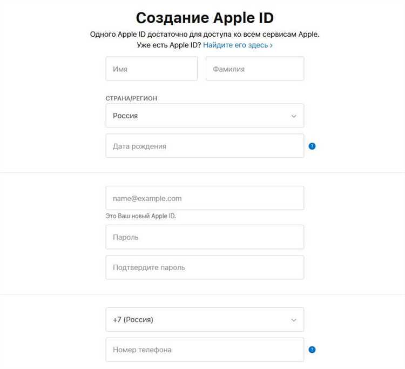Focus the Пароль password field

coord(205,237)
